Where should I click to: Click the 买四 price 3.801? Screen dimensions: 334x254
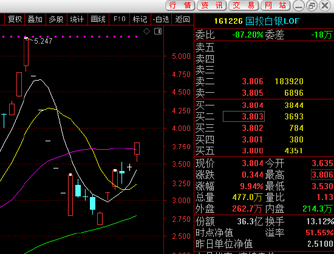pyautogui.click(x=253, y=139)
